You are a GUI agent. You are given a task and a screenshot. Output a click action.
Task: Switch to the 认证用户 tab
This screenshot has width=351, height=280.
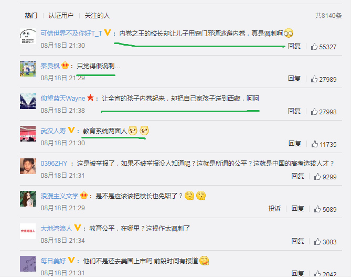coord(61,16)
